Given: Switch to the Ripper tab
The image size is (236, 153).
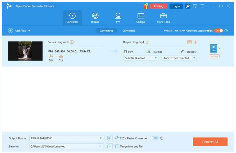Looking at the screenshot, I should point(95,18).
